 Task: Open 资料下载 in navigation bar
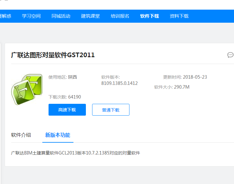click(x=179, y=16)
